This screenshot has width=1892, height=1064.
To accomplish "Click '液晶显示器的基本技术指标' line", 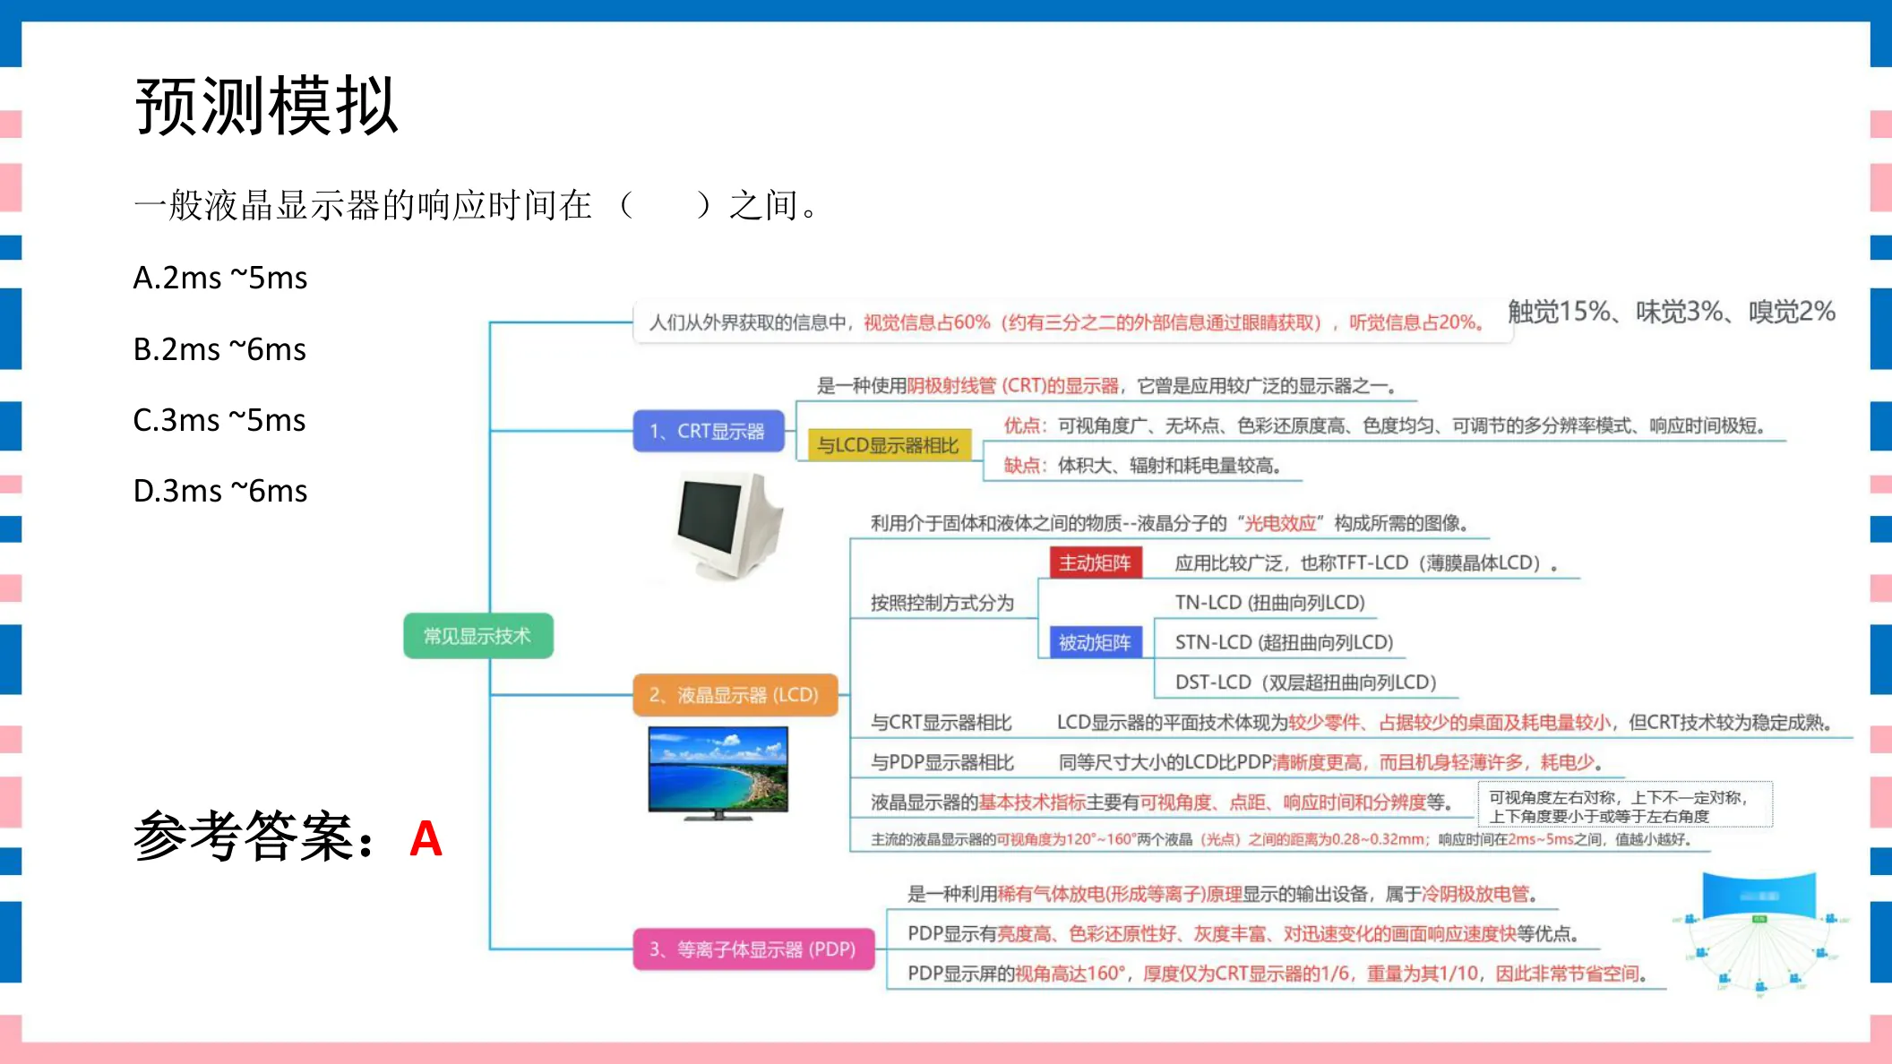I will (x=1161, y=802).
